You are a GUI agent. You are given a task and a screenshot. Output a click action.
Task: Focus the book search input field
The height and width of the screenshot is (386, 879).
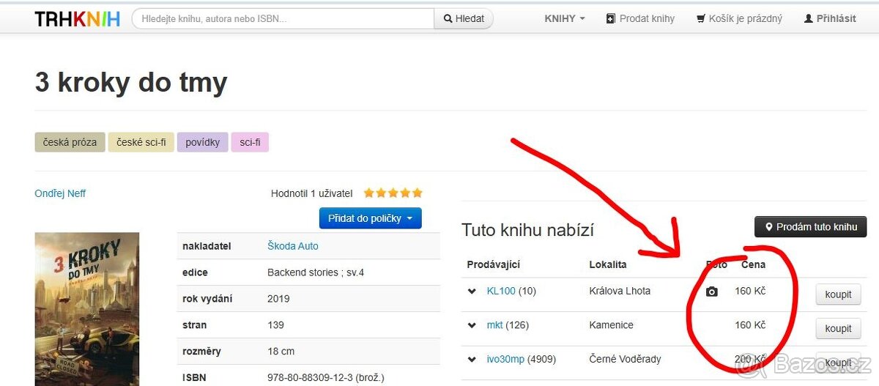(x=283, y=18)
